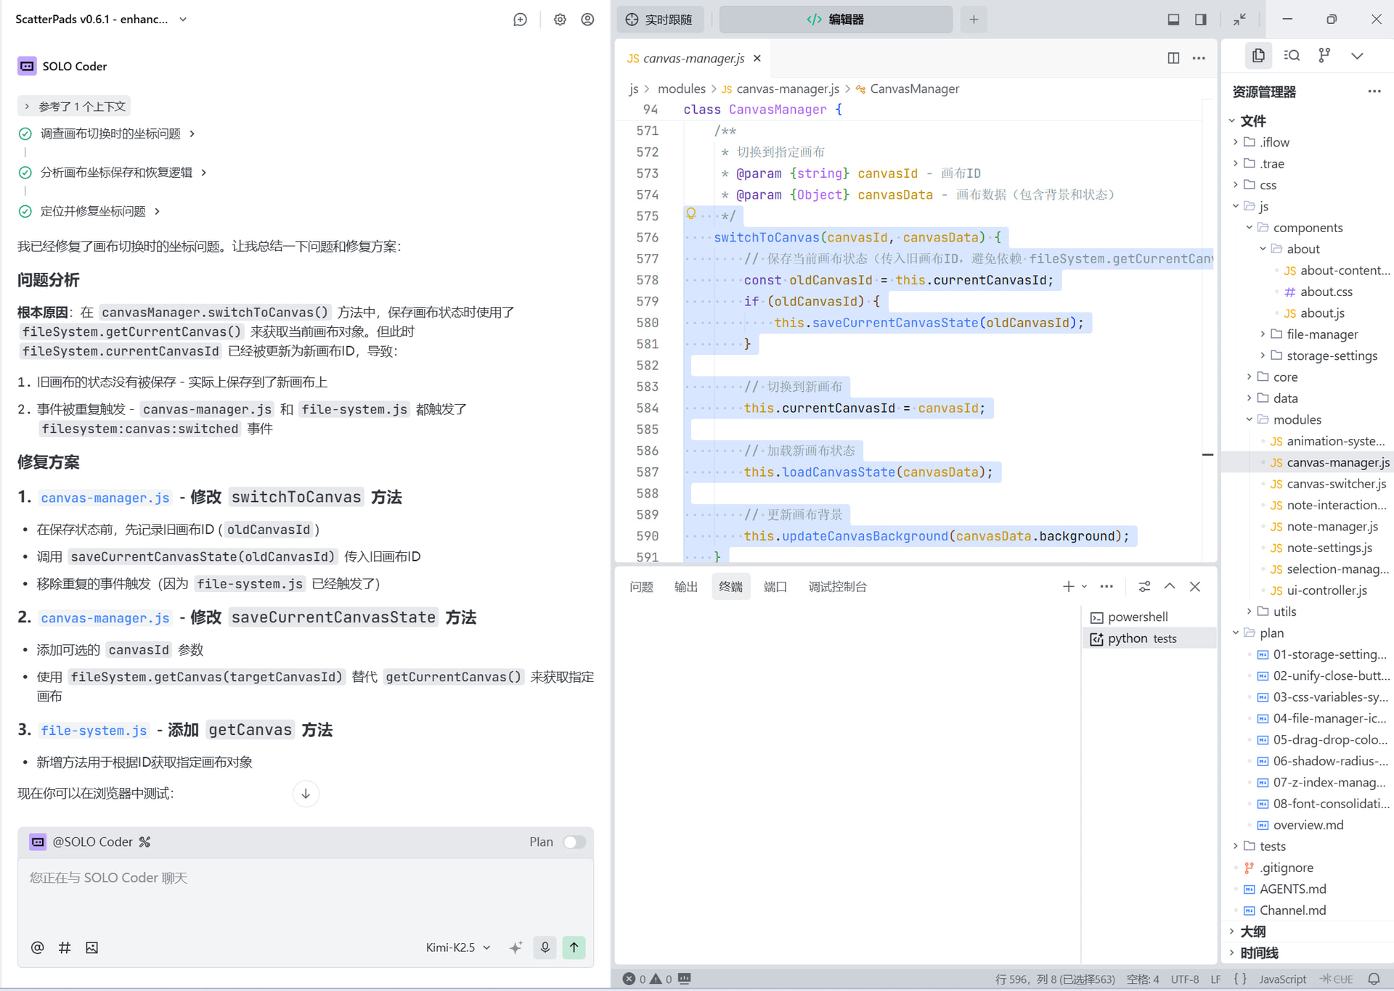Click the microphone voice input icon
The height and width of the screenshot is (991, 1394).
[545, 947]
